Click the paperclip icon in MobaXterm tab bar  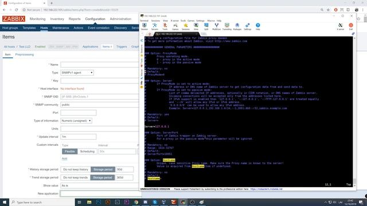[353, 34]
